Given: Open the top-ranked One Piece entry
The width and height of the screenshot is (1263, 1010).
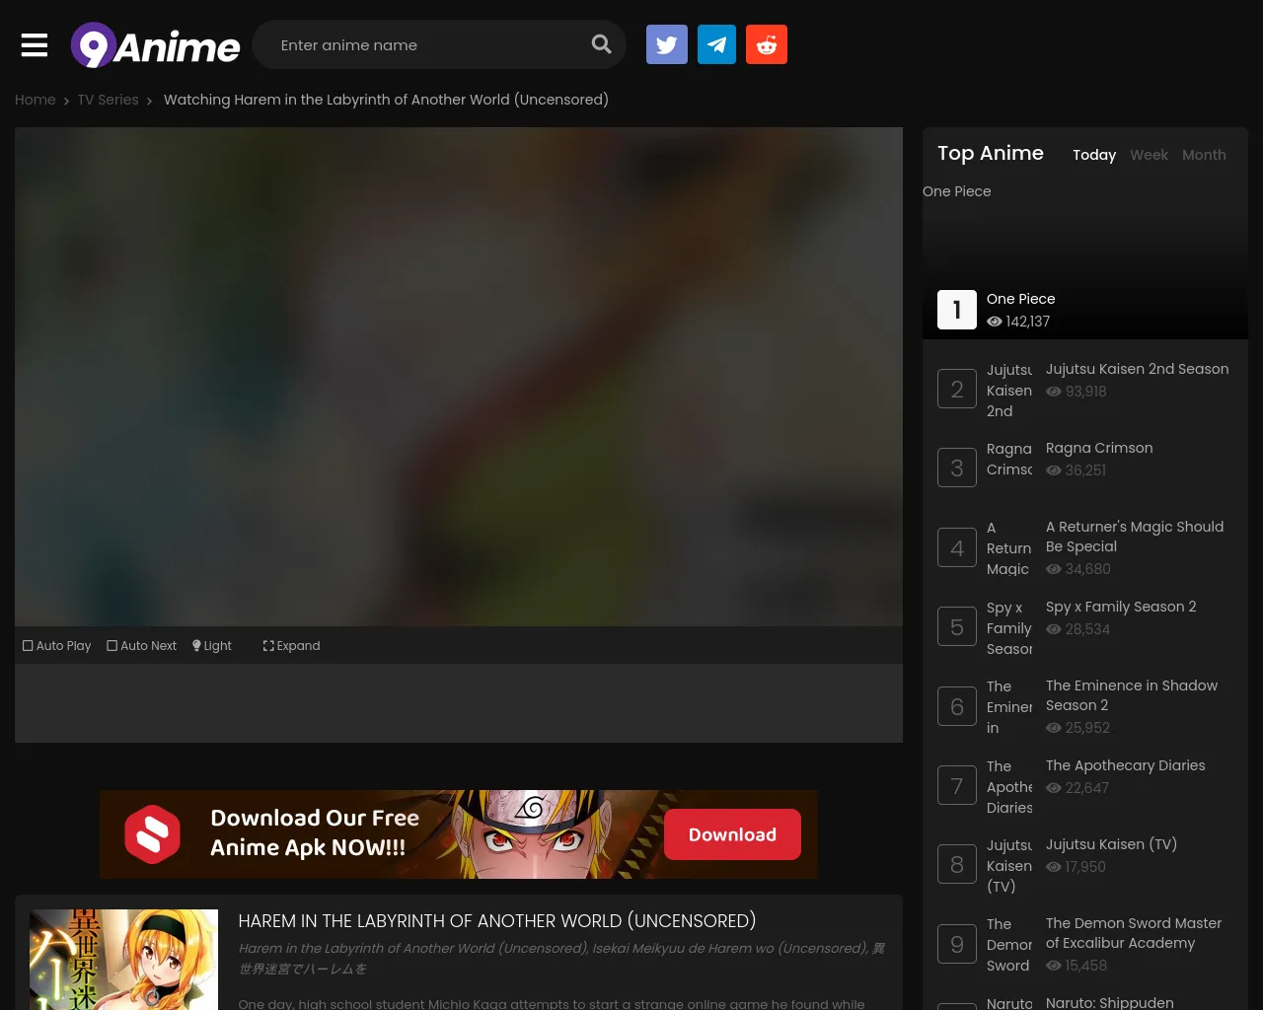Looking at the screenshot, I should click(1020, 299).
